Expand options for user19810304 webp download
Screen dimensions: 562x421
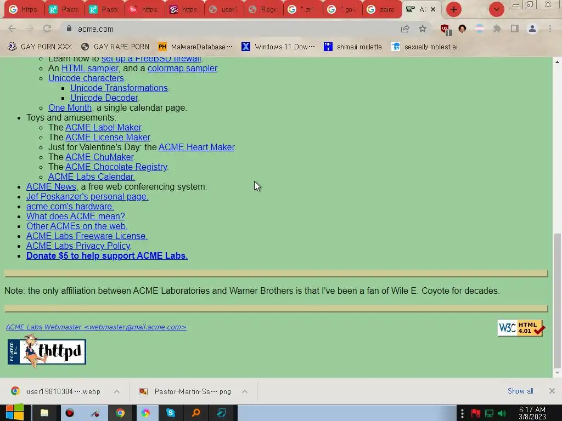tap(117, 391)
